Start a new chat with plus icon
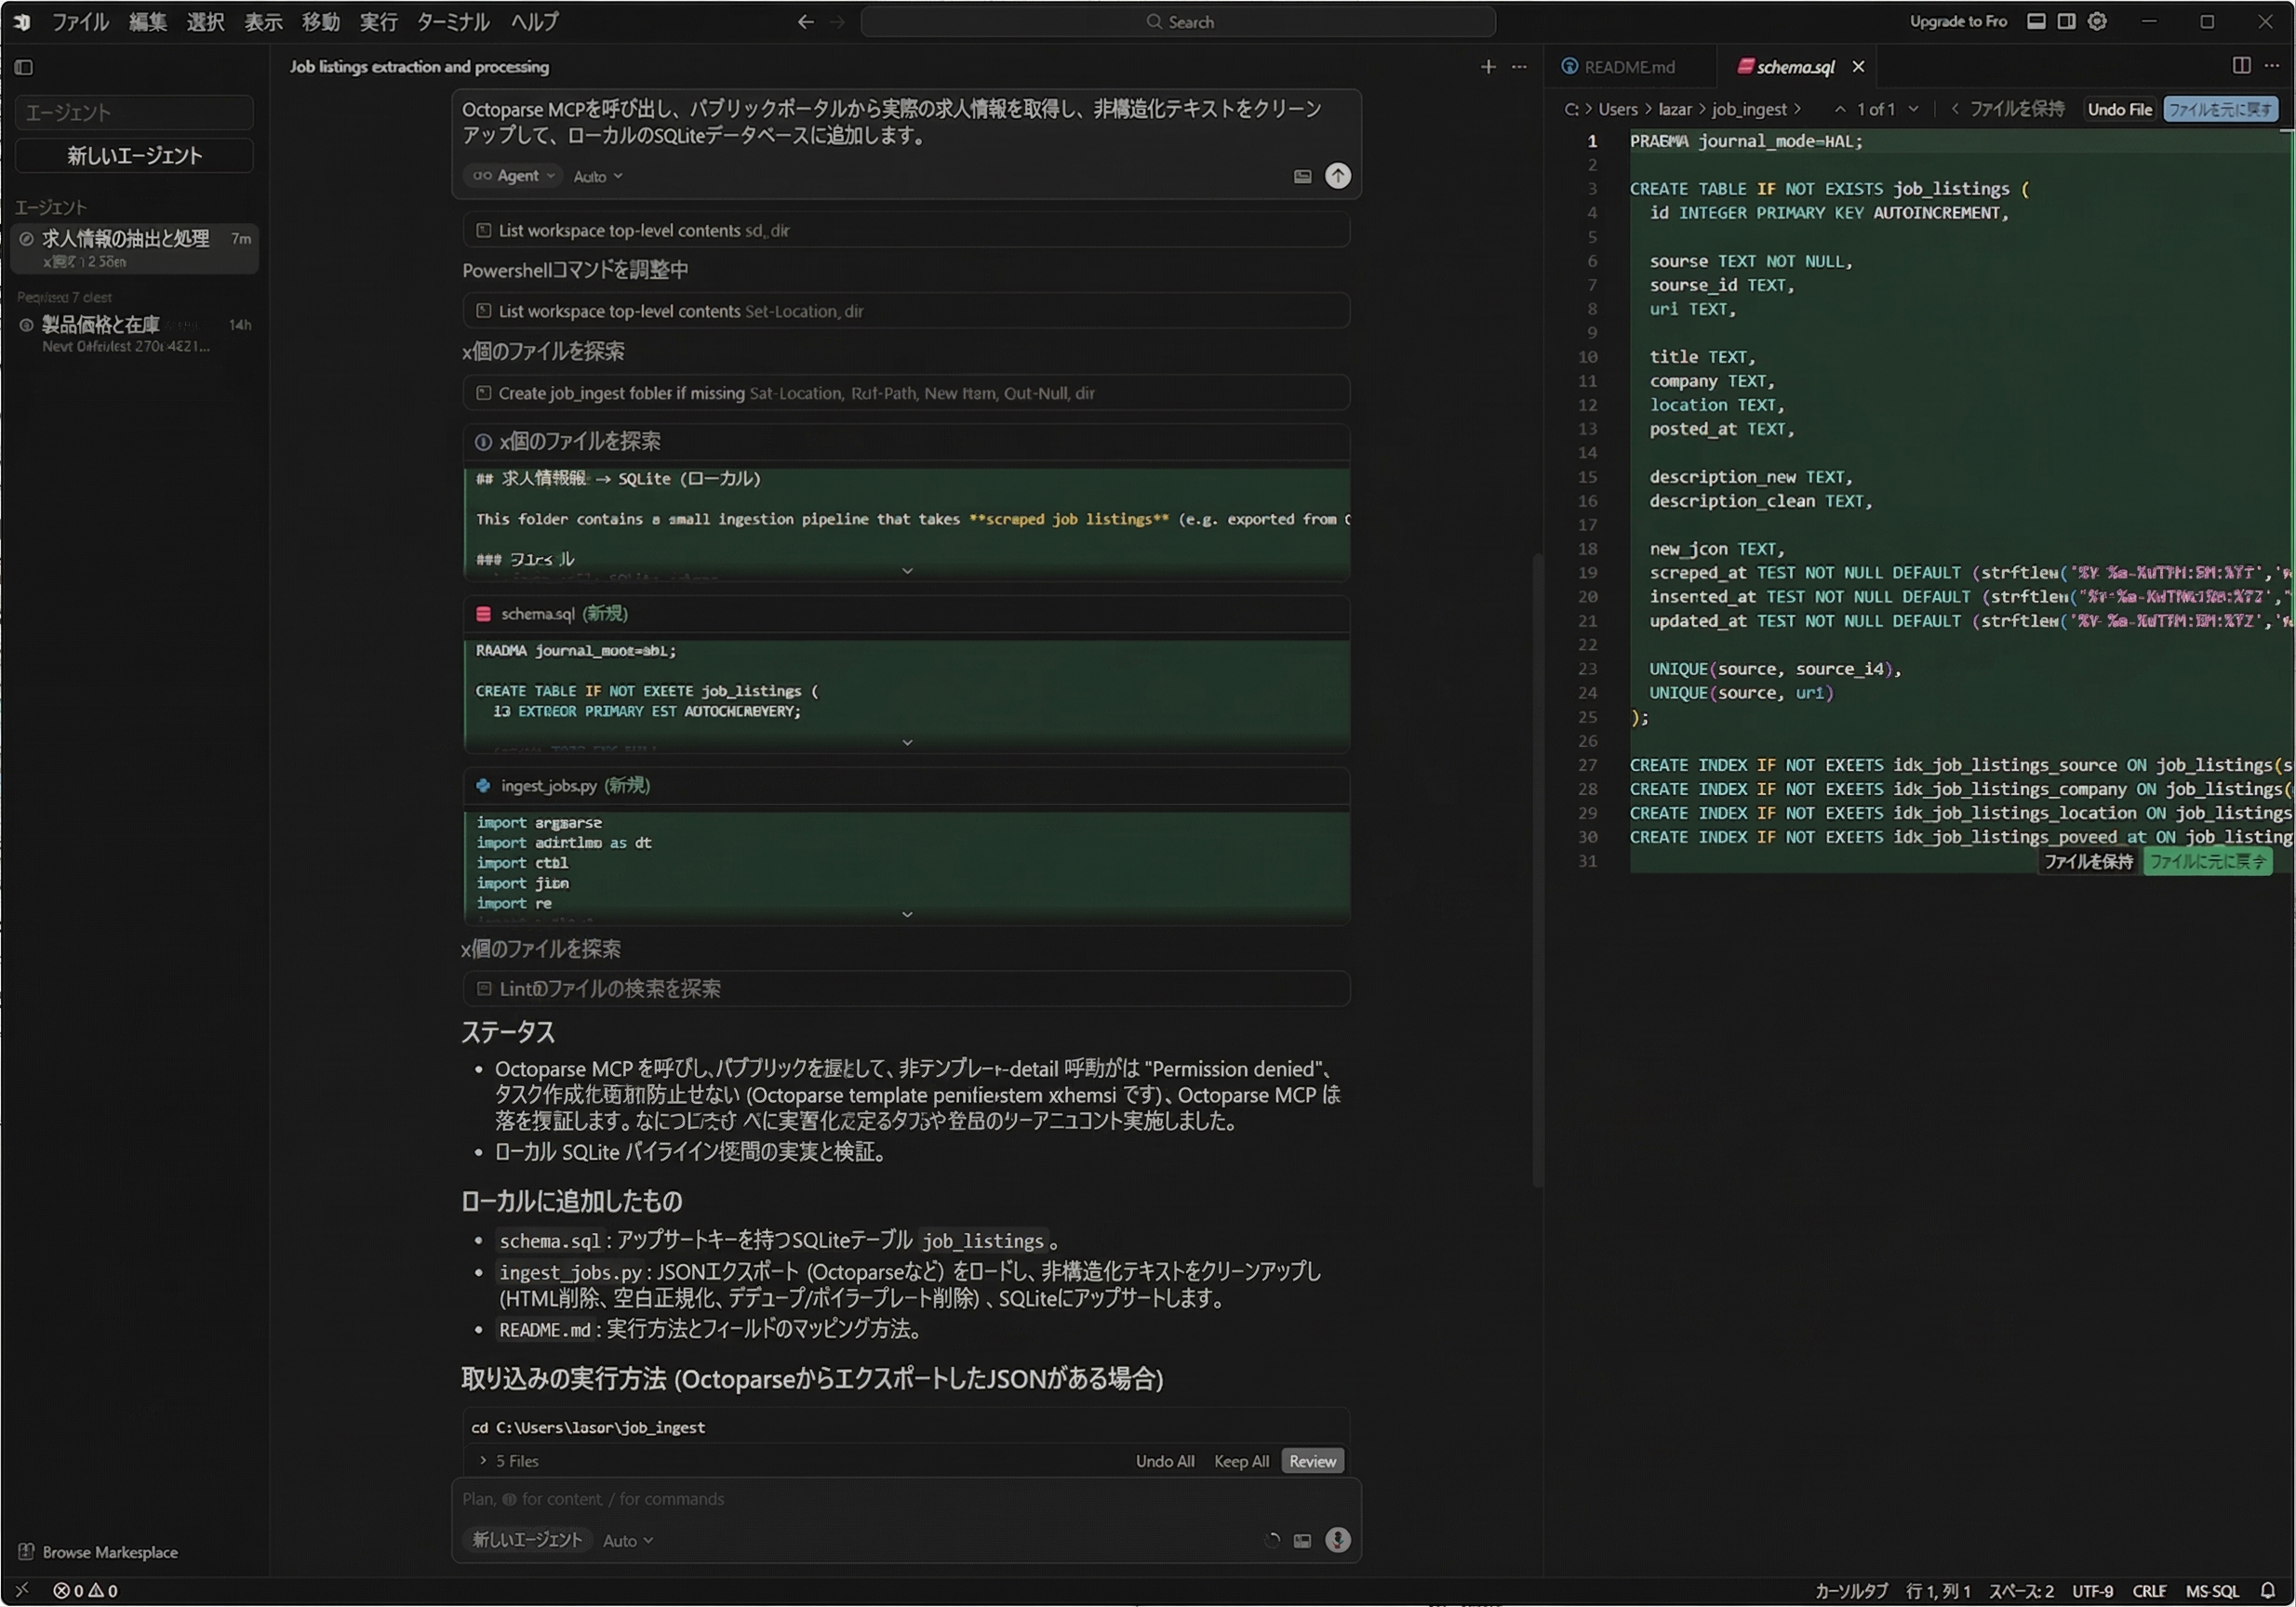This screenshot has width=2296, height=1607. [1487, 66]
